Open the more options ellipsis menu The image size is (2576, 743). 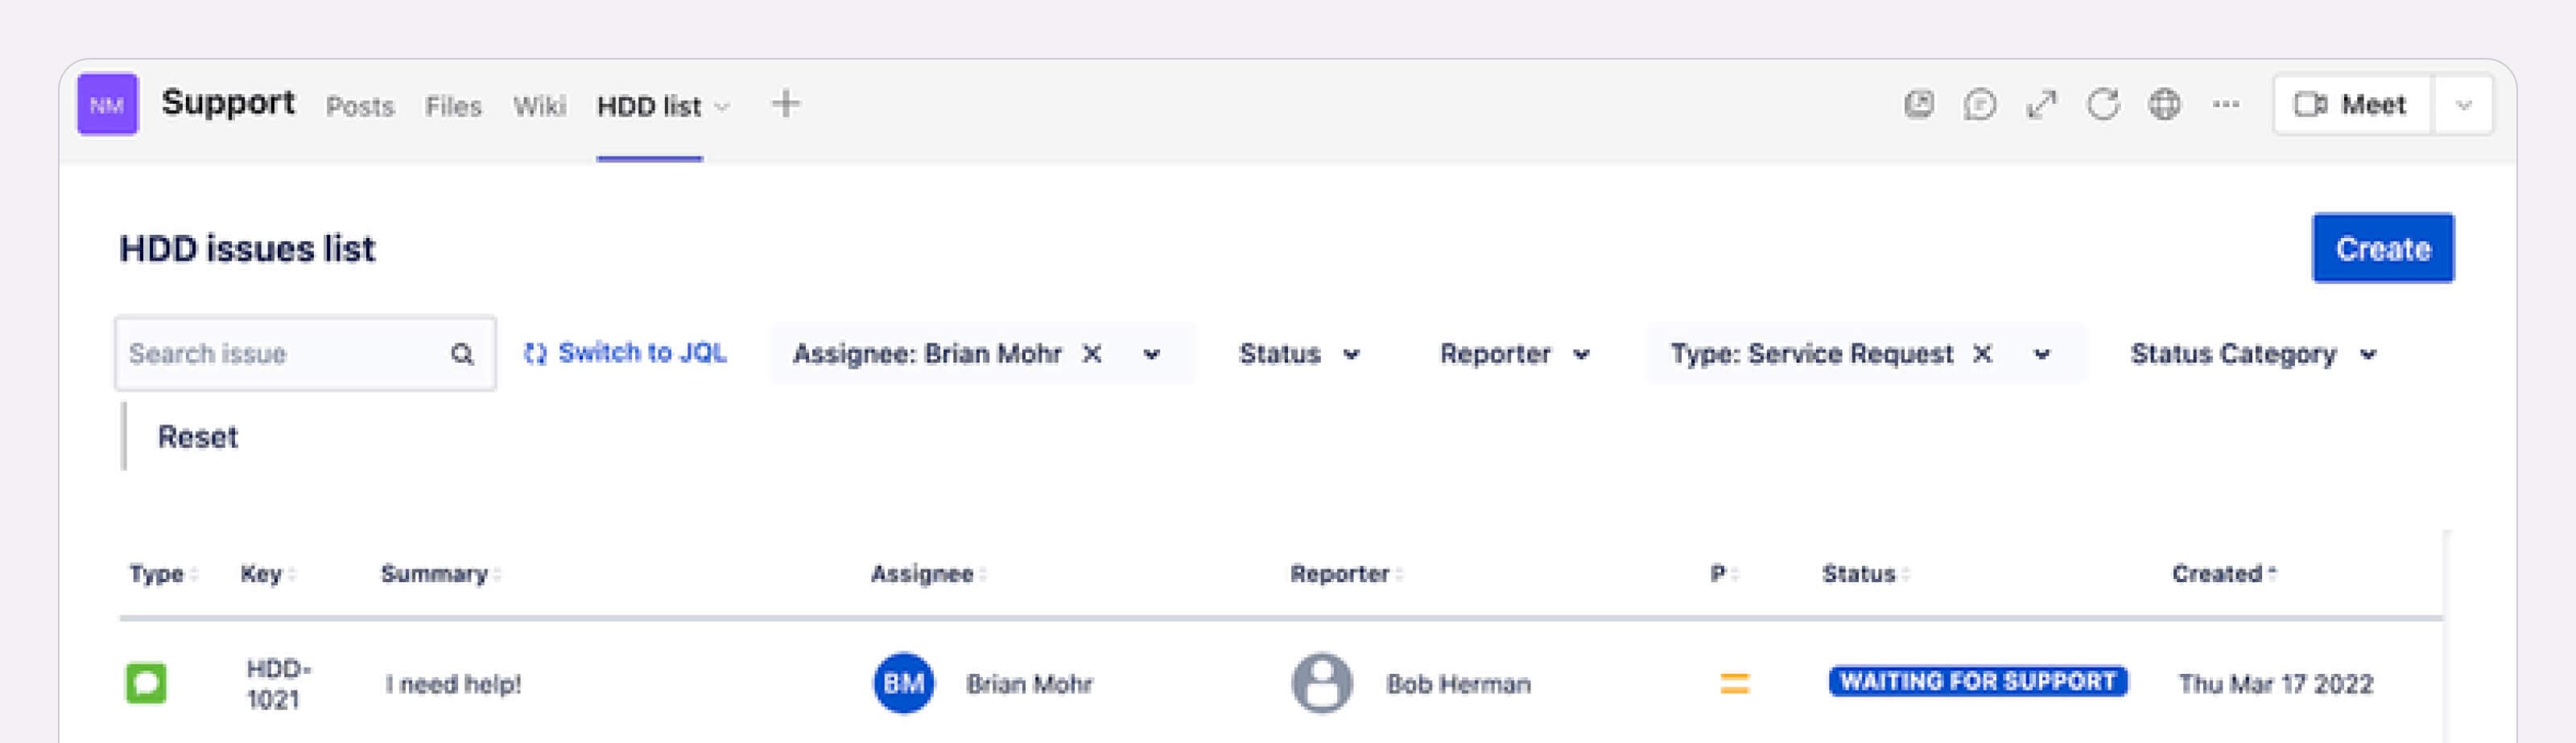pos(2225,104)
